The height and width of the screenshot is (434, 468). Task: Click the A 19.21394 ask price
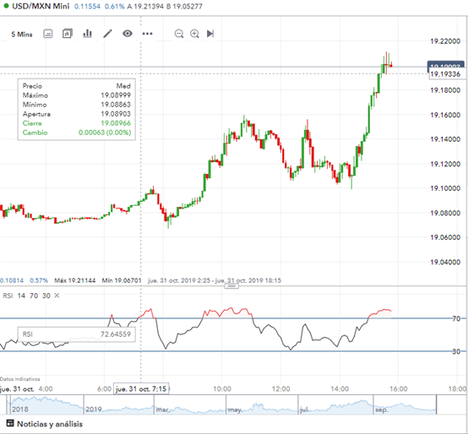point(145,6)
